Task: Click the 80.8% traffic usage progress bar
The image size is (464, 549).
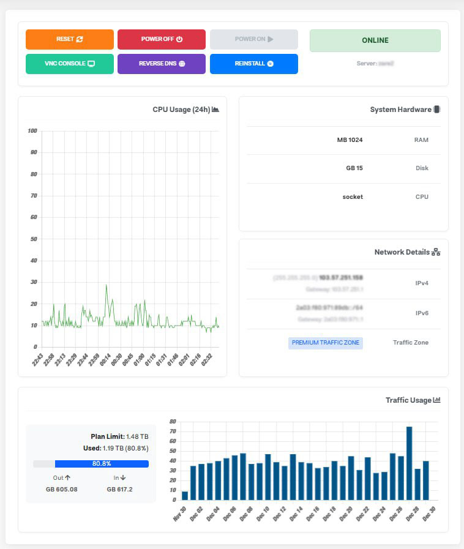Action: tap(91, 464)
